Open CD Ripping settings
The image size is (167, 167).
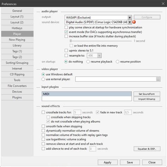click(17, 74)
